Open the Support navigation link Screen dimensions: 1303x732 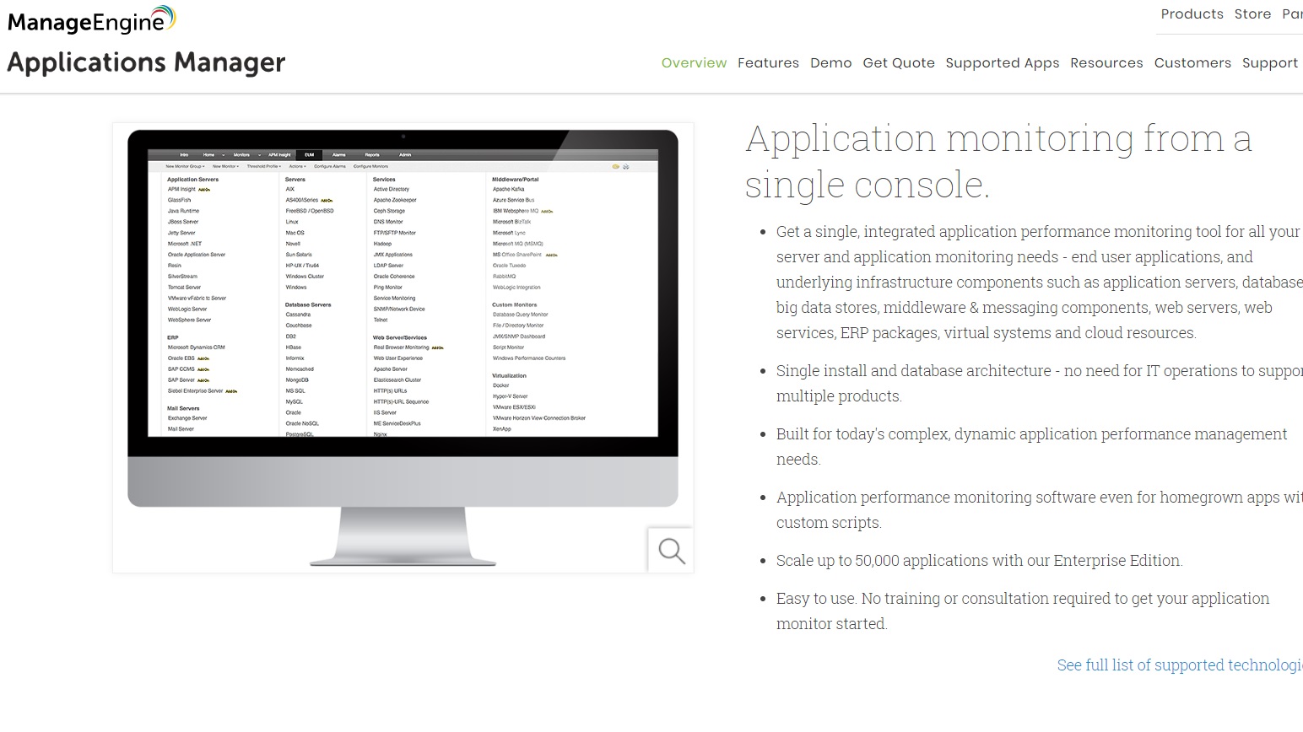point(1270,63)
